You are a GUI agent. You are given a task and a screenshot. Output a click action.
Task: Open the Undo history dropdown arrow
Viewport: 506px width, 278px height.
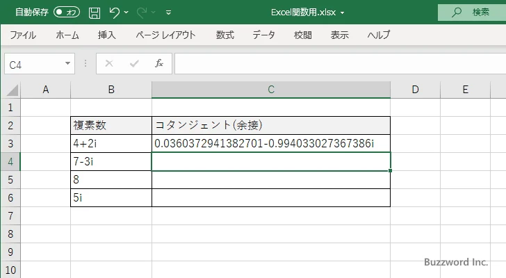point(126,13)
